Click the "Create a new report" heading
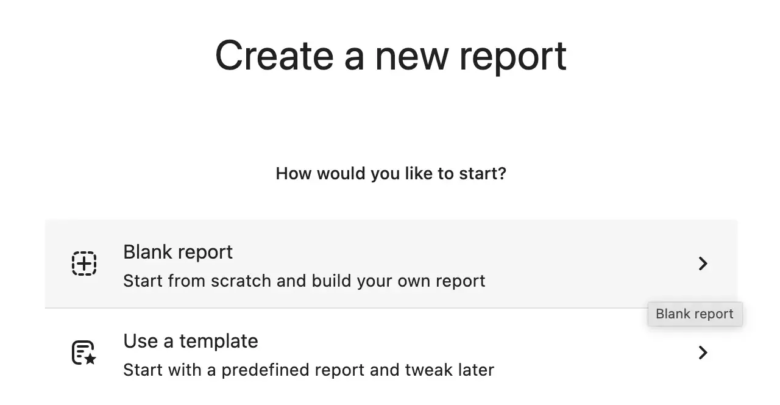Image resolution: width=780 pixels, height=405 pixels. click(x=391, y=56)
